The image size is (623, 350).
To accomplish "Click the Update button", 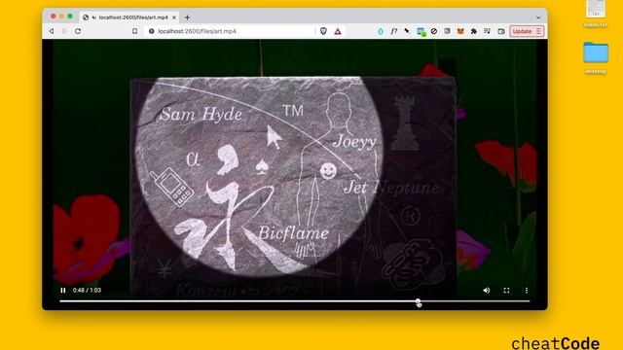I will 522,31.
